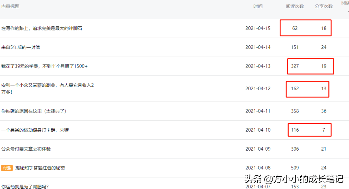Viewport: 349px width, 189px height.
Task: Open article 在写作的路上，追求完美是最大的绊脚石
Action: click(42, 28)
